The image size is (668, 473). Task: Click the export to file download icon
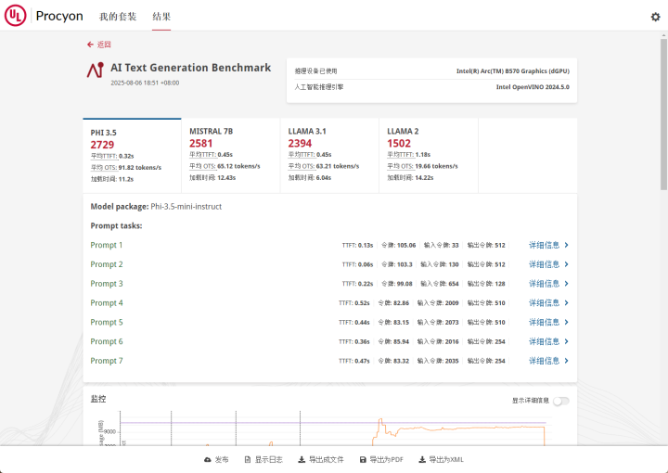tap(302, 460)
